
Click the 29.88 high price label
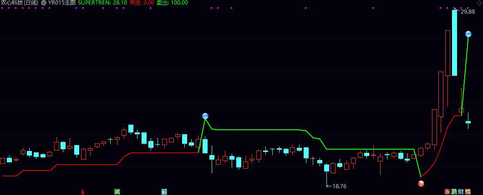pyautogui.click(x=468, y=11)
